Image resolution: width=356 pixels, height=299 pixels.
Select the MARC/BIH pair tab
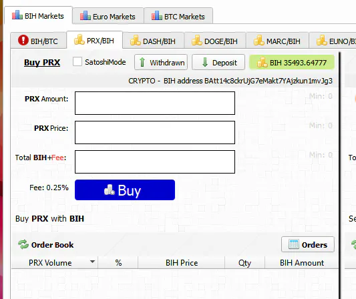(277, 41)
